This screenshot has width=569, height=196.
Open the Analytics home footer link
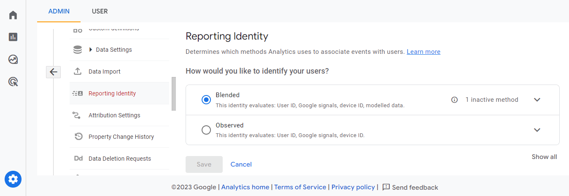pyautogui.click(x=245, y=187)
